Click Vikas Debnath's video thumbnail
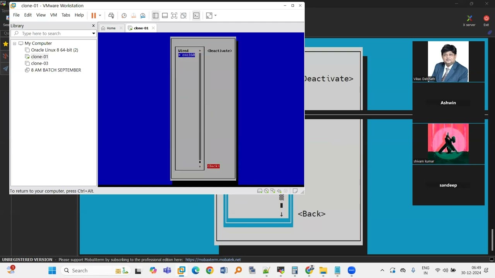The width and height of the screenshot is (495, 278). point(448,61)
